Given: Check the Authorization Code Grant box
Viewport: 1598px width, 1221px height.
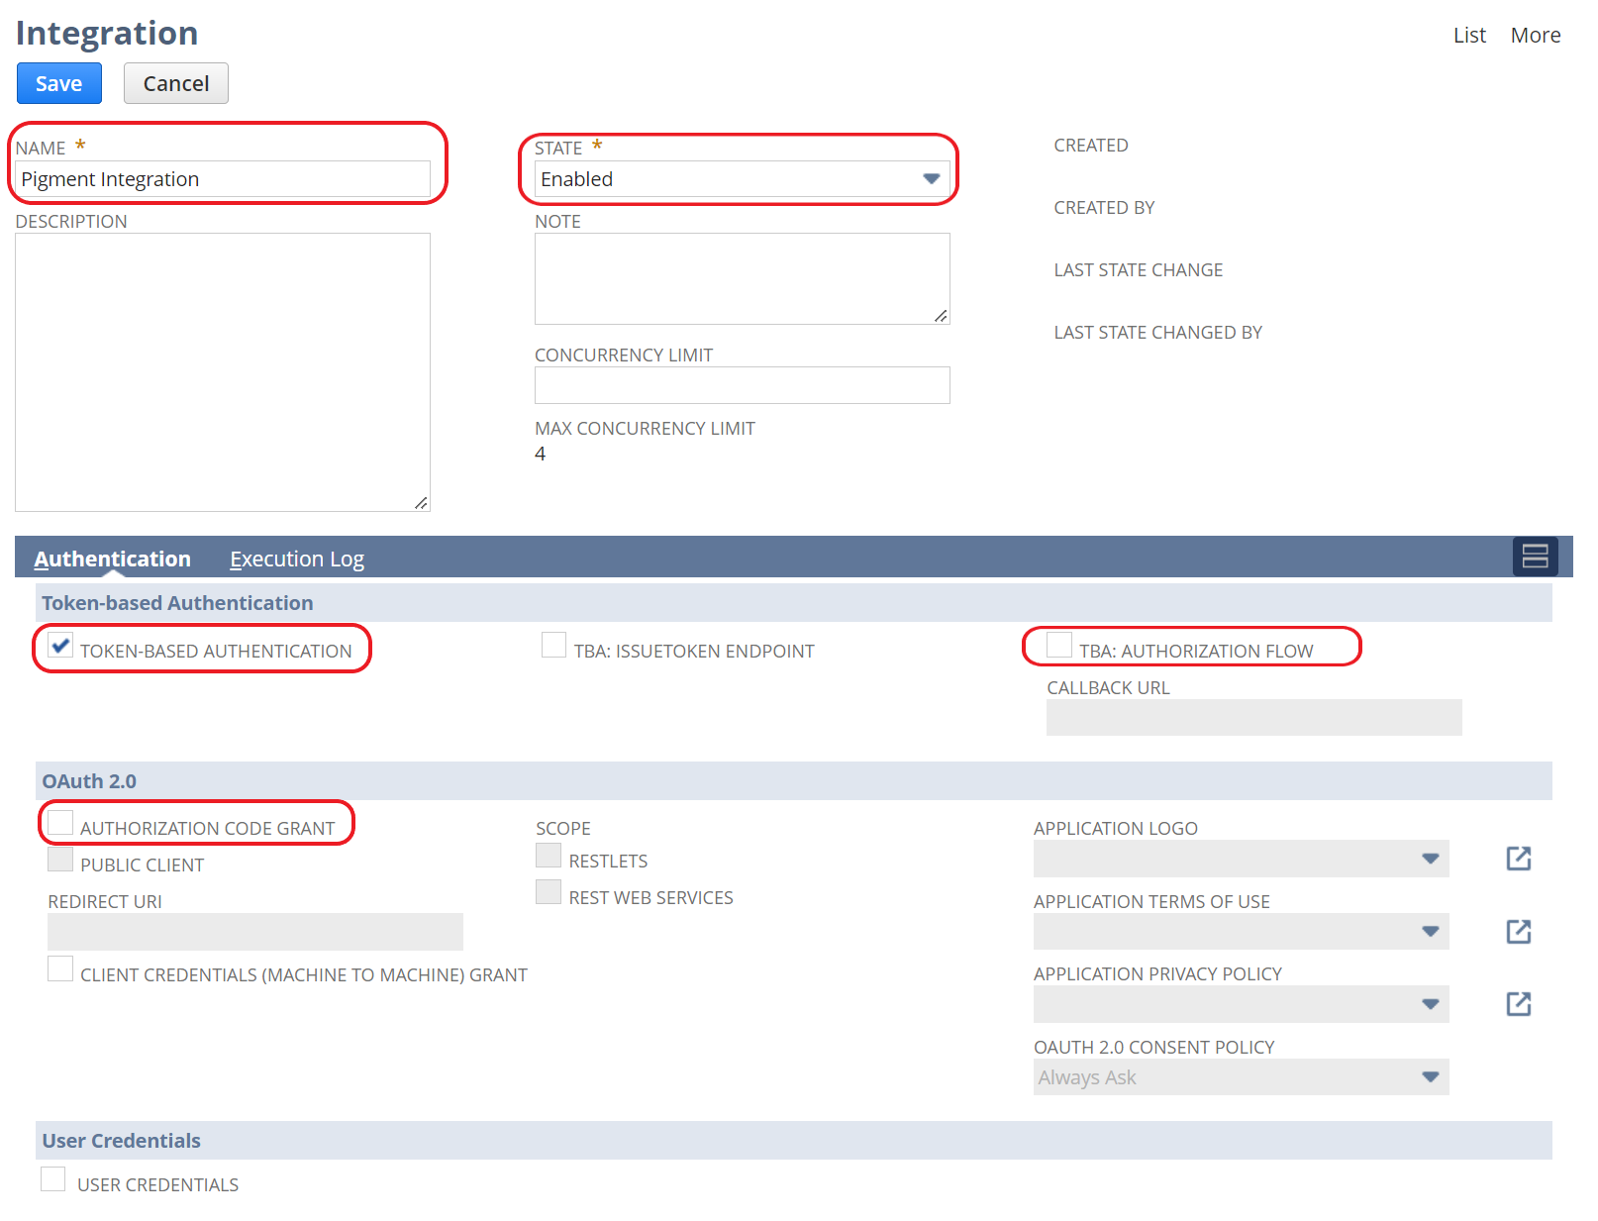Looking at the screenshot, I should coord(60,823).
